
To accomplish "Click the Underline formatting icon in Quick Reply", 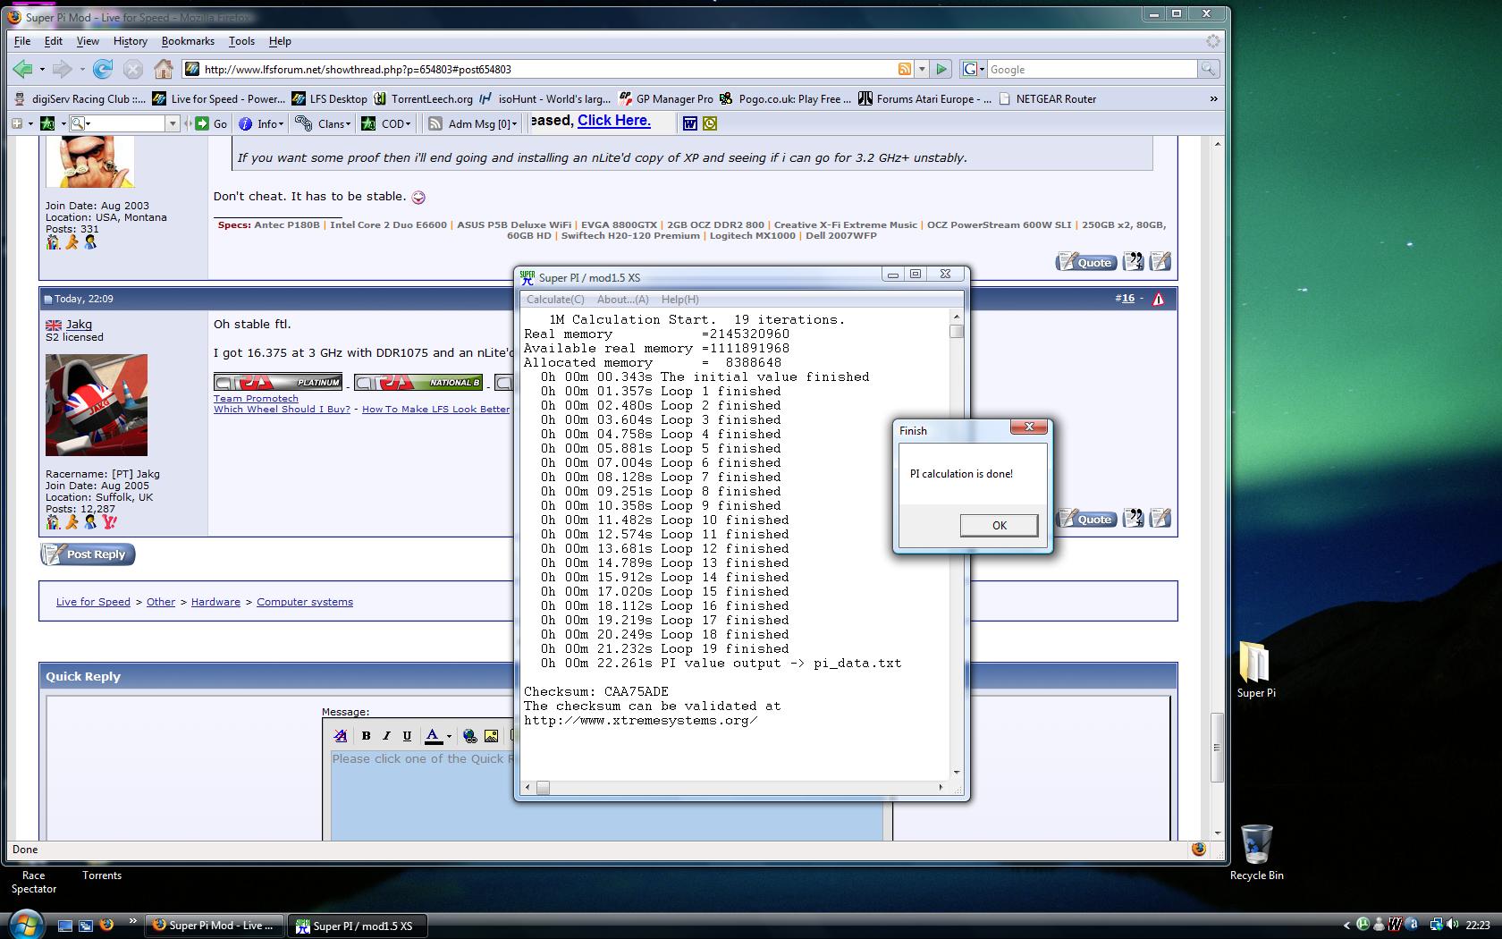I will tap(407, 735).
